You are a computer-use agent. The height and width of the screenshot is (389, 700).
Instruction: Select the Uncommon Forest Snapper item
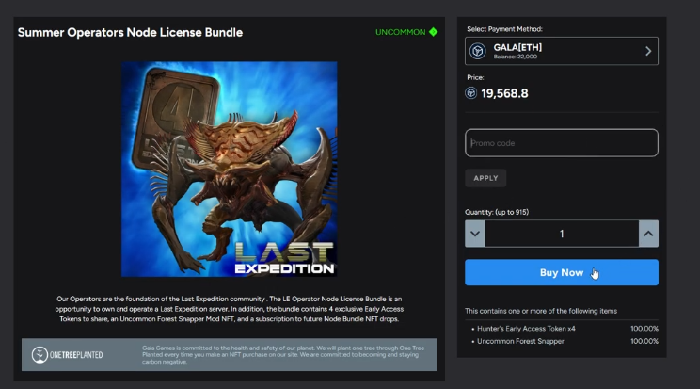click(x=520, y=341)
